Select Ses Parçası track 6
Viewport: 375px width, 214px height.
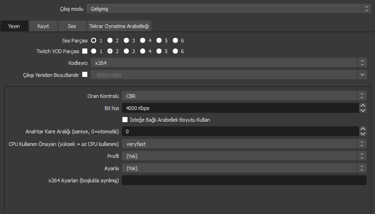(x=175, y=41)
